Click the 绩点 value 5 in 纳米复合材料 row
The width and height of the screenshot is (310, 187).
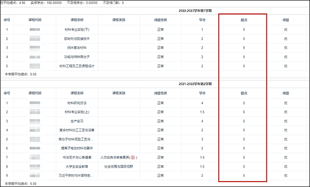(244, 48)
